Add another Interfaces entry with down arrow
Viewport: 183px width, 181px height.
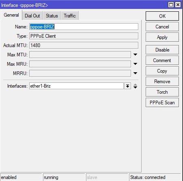[135, 87]
